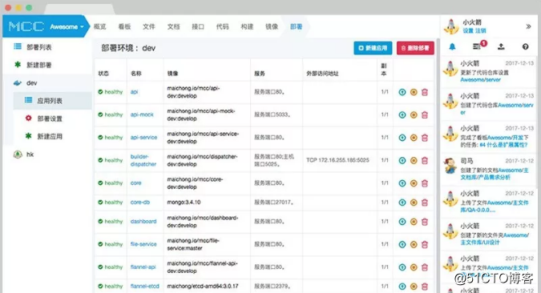Screen dimensions: 541x293
Task: Select the 部署 tab
Action: (x=296, y=26)
